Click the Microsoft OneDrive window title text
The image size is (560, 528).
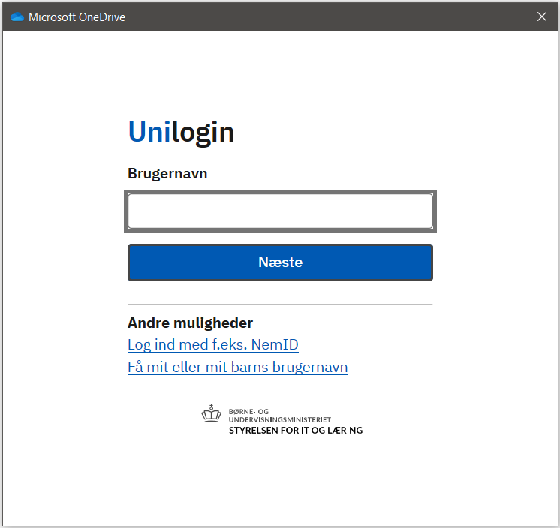point(77,16)
